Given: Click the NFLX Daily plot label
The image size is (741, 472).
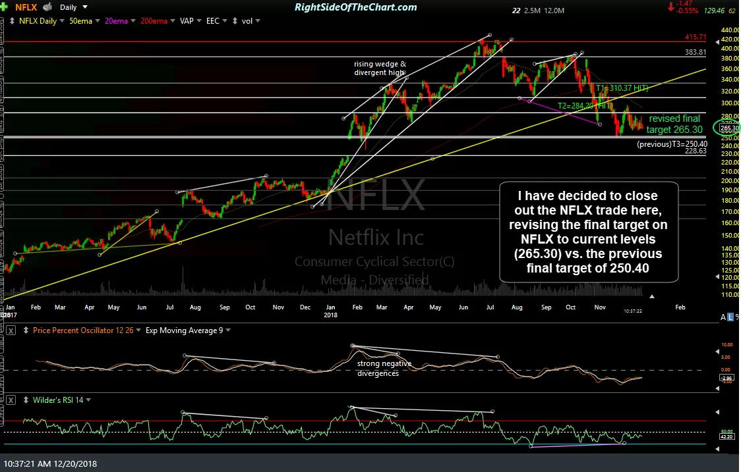Looking at the screenshot, I should click(38, 21).
